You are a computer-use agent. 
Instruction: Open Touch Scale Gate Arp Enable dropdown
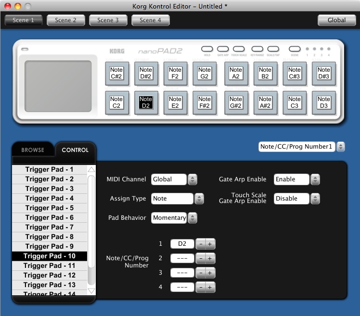pyautogui.click(x=296, y=199)
